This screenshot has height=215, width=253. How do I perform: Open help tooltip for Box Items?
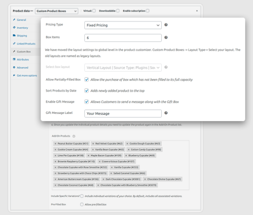point(166,38)
